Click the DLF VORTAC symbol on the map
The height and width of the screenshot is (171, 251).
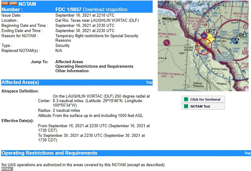(x=236, y=40)
